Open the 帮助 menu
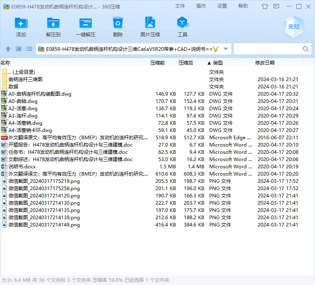 (x=243, y=6)
